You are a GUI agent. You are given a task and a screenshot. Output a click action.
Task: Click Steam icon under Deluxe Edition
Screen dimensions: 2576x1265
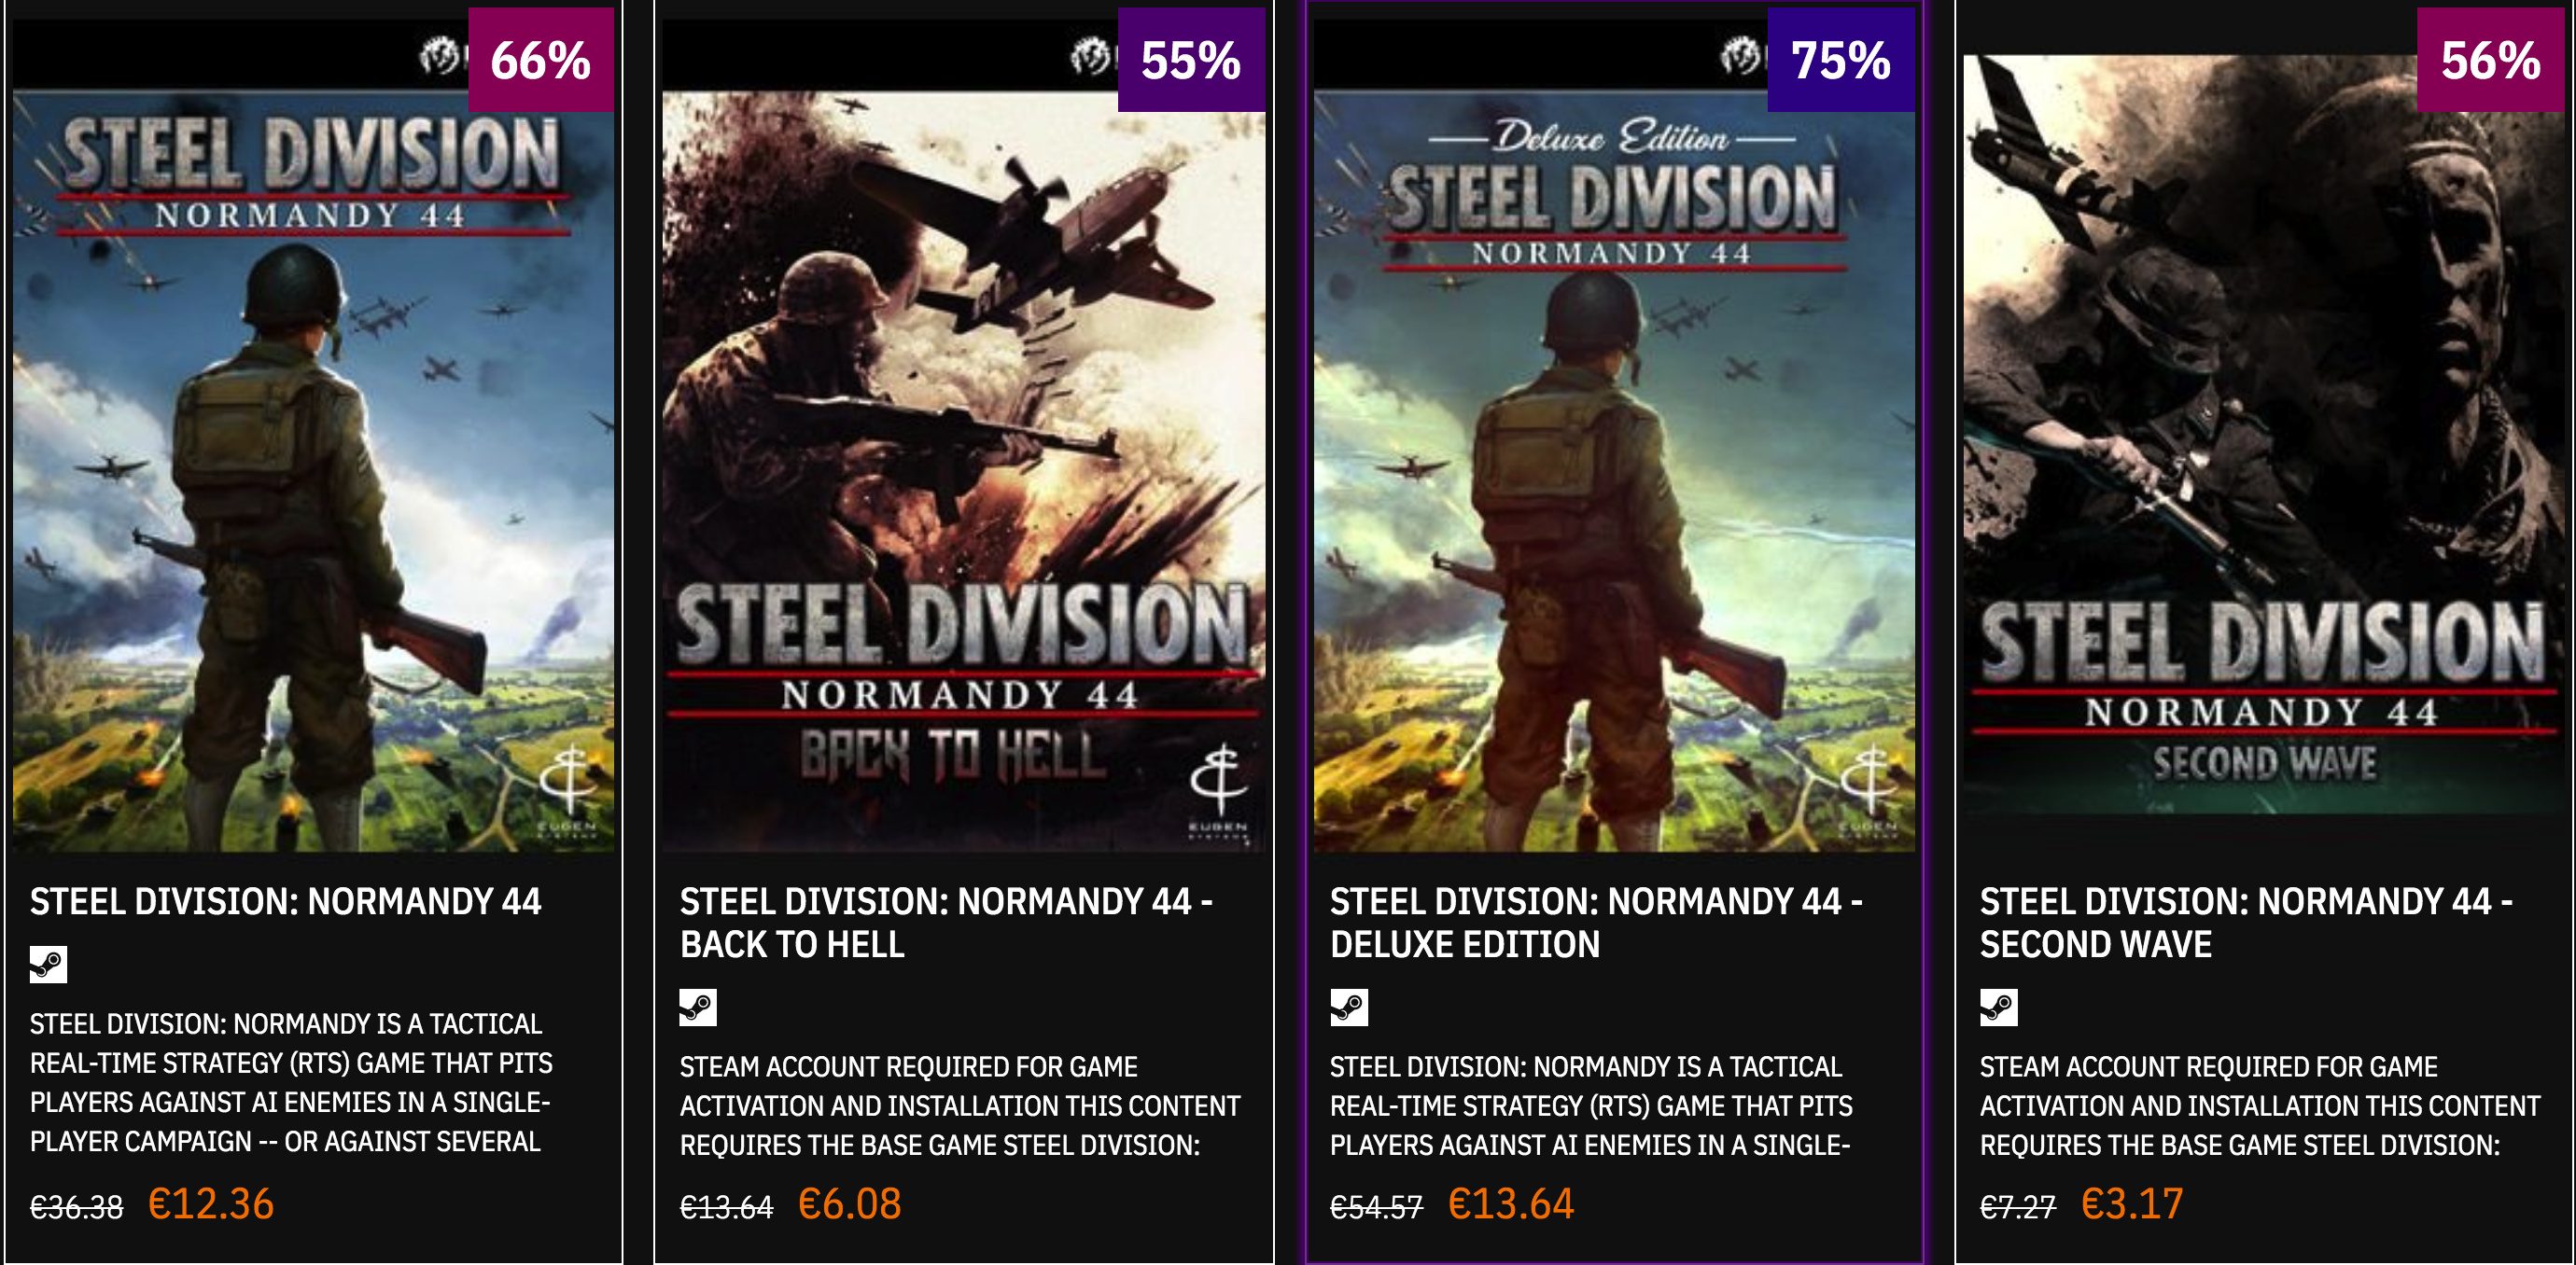tap(1348, 1008)
